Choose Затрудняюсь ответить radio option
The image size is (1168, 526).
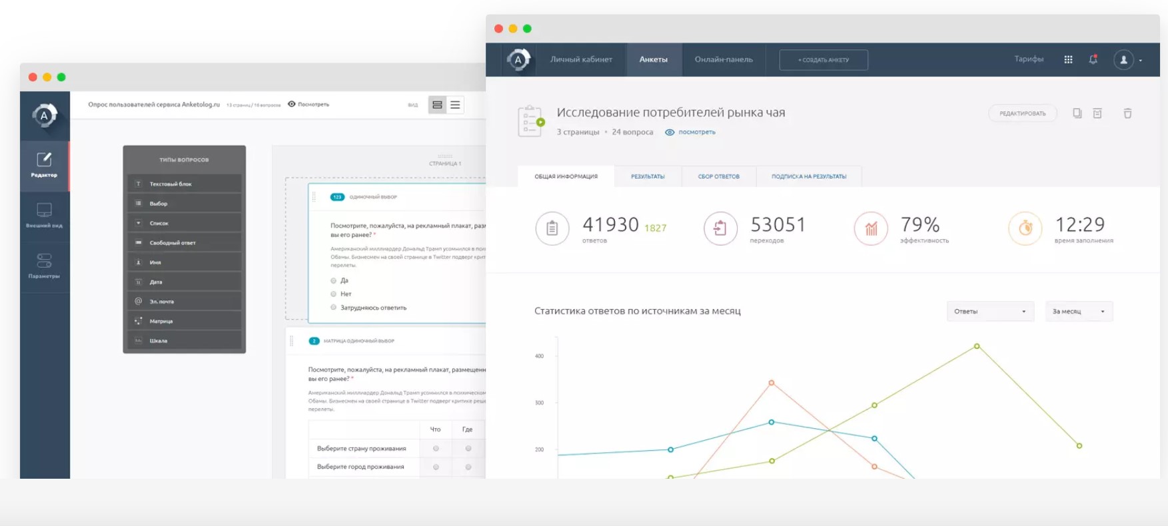[x=334, y=308]
